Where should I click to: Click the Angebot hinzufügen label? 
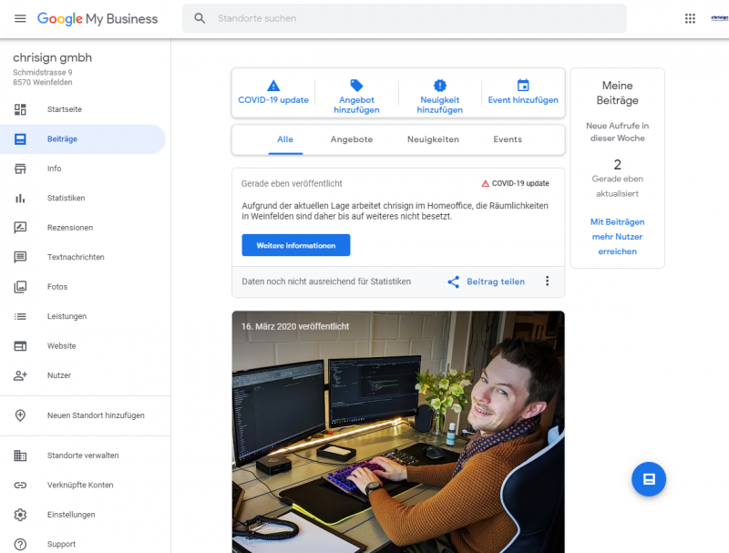[356, 105]
